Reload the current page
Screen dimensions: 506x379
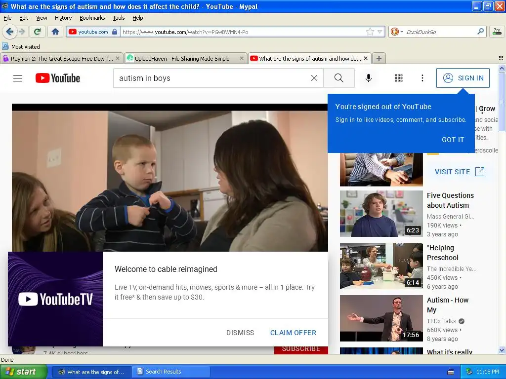click(38, 32)
